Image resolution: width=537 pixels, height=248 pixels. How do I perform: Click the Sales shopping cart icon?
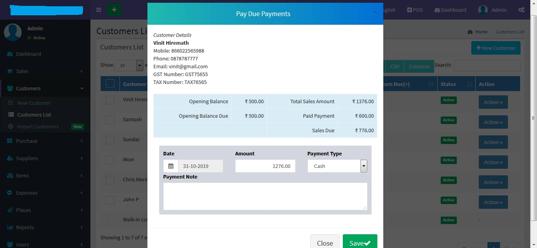[x=10, y=71]
